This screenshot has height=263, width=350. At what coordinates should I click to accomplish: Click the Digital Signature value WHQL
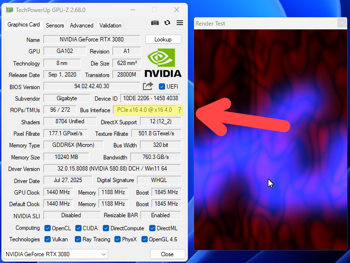[159, 180]
